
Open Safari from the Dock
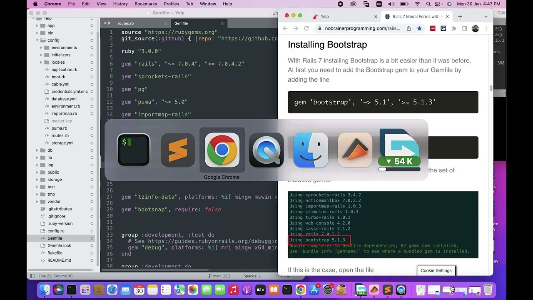pos(112,290)
